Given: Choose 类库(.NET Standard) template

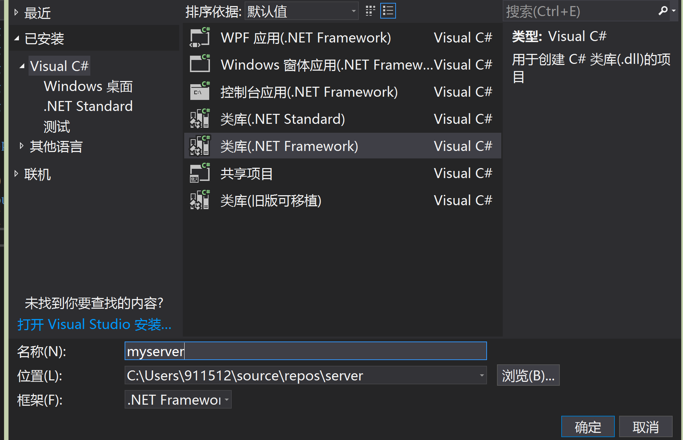Looking at the screenshot, I should pyautogui.click(x=343, y=119).
